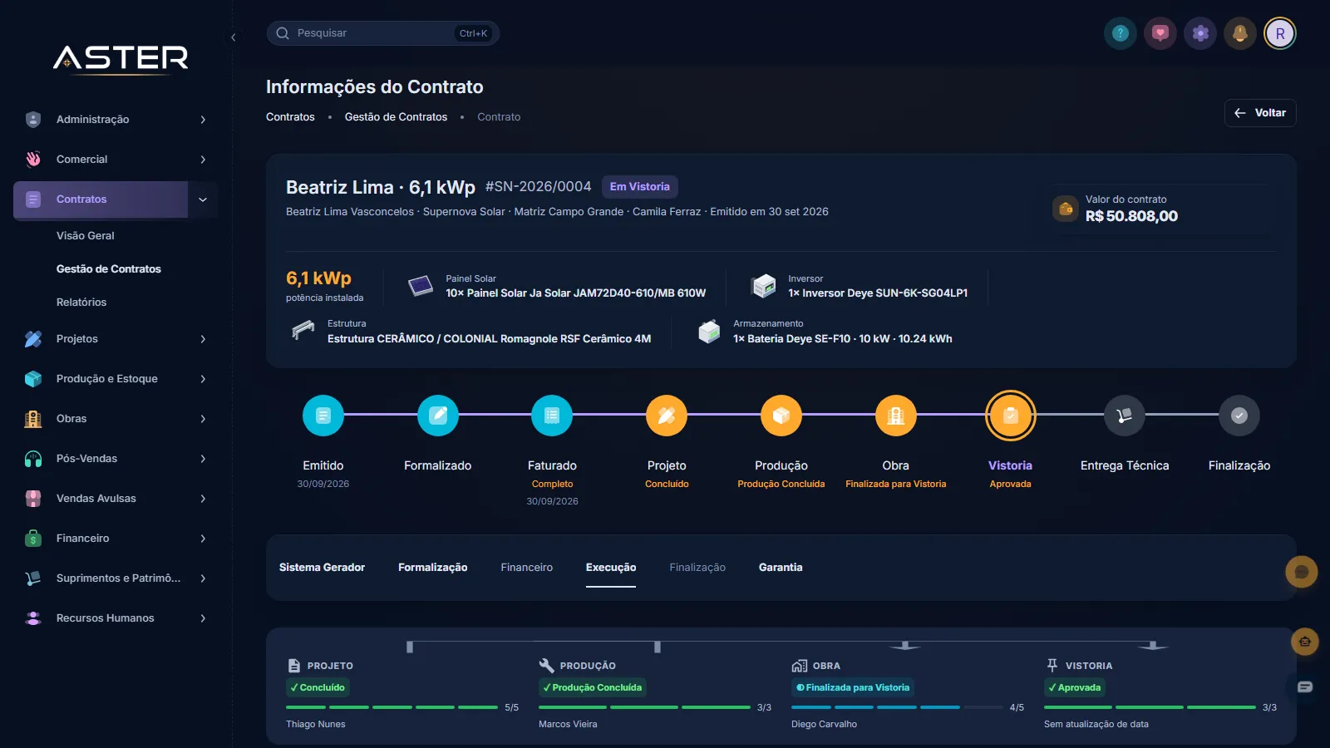Click the Emitido stage icon
1330x748 pixels.
pos(323,416)
